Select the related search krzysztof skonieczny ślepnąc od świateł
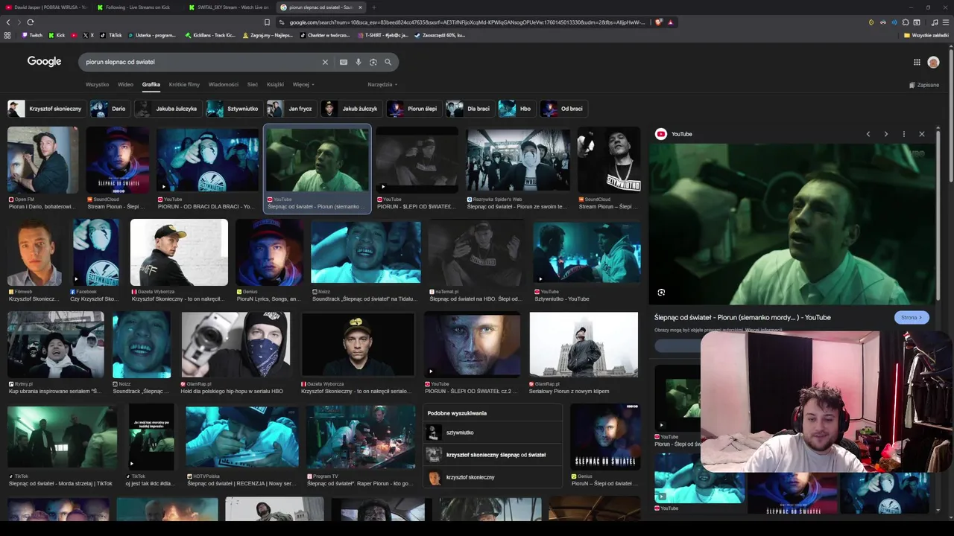The height and width of the screenshot is (536, 954). (x=493, y=455)
